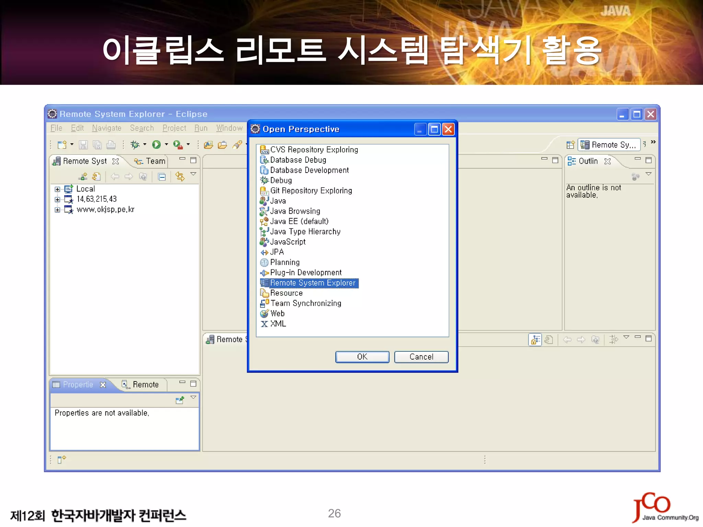The image size is (703, 527).
Task: Click New Connection icon in Remote Systems toolbar
Action: point(83,177)
